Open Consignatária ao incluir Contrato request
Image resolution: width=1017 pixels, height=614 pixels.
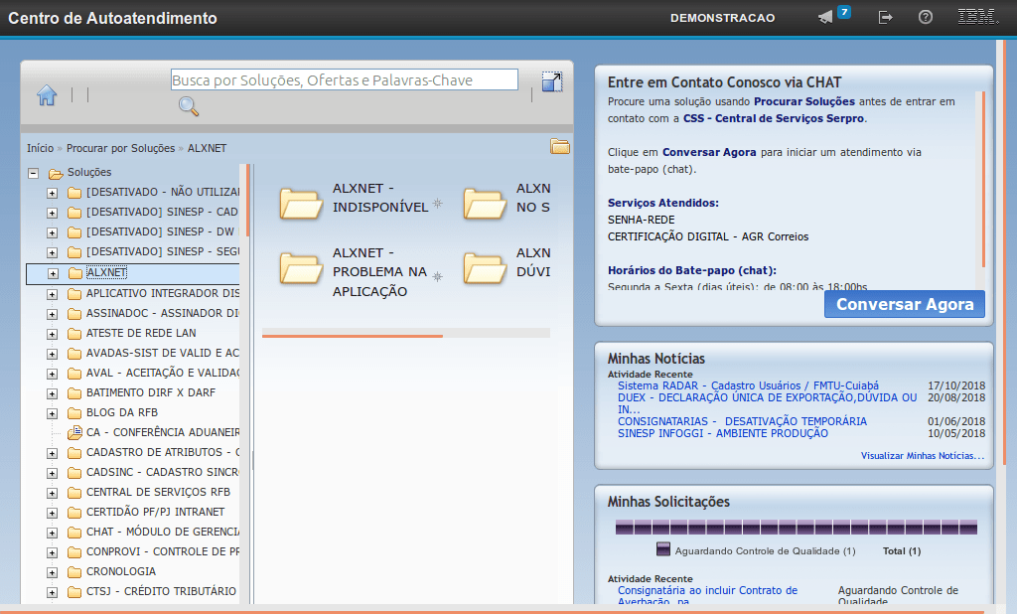pos(707,596)
